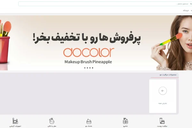Screen dimensions: 192x128
Task: Open the فروشگاه (Shop) menu item
Action: 186,11
